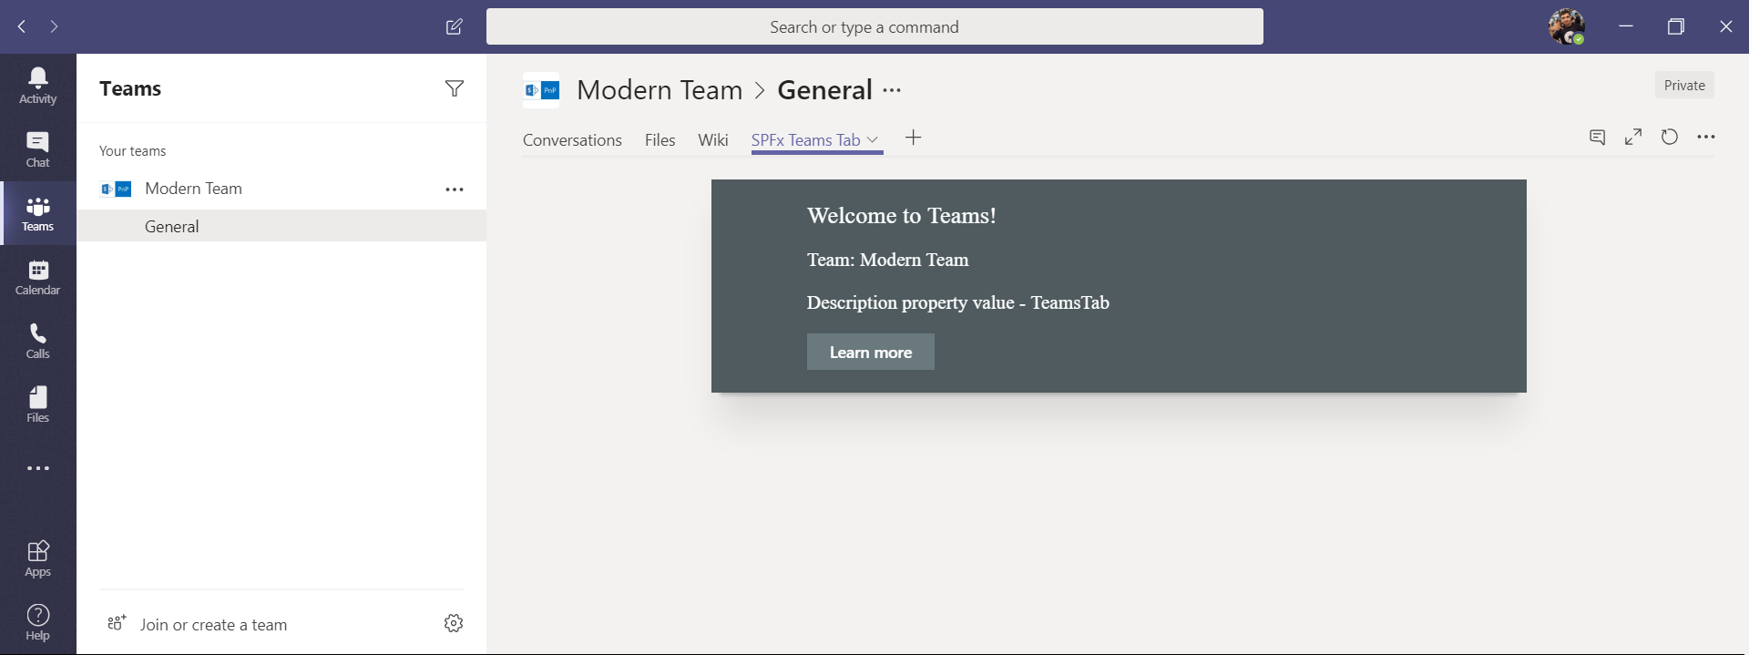Open the Calendar view

point(38,277)
